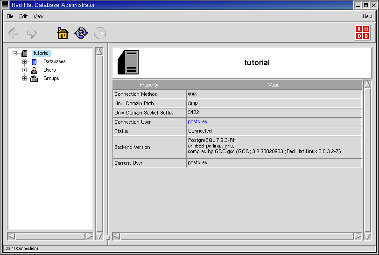This screenshot has width=379, height=255.
Task: Click the Unix Domain Path cell
Action: tap(149, 103)
